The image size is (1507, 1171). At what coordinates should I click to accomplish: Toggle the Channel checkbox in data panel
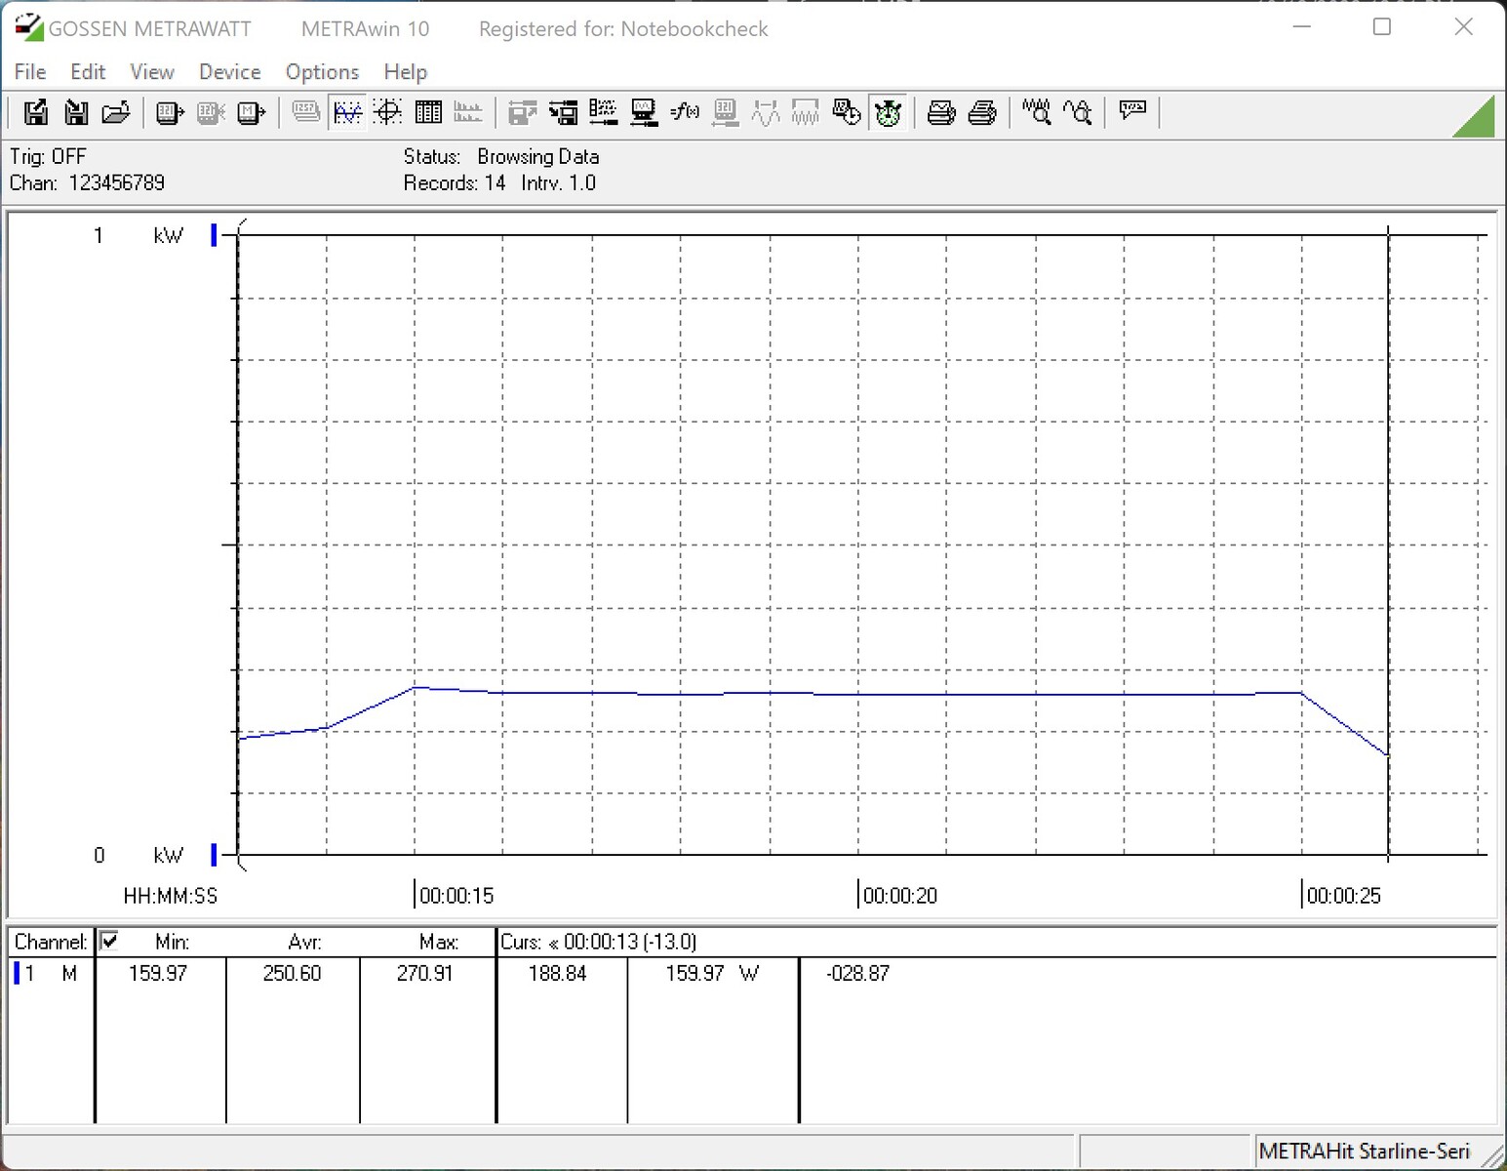pyautogui.click(x=109, y=941)
